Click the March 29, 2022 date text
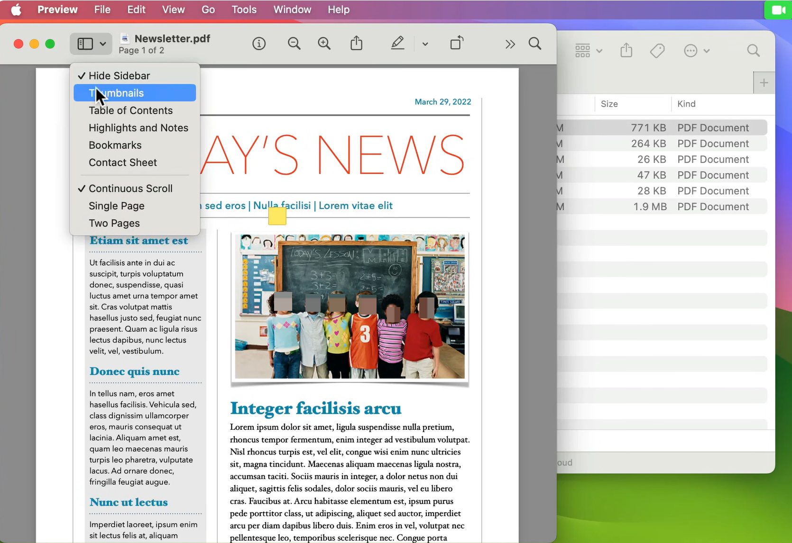 [443, 102]
